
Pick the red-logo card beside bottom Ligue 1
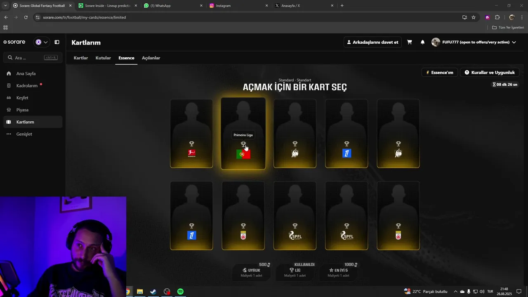(243, 216)
